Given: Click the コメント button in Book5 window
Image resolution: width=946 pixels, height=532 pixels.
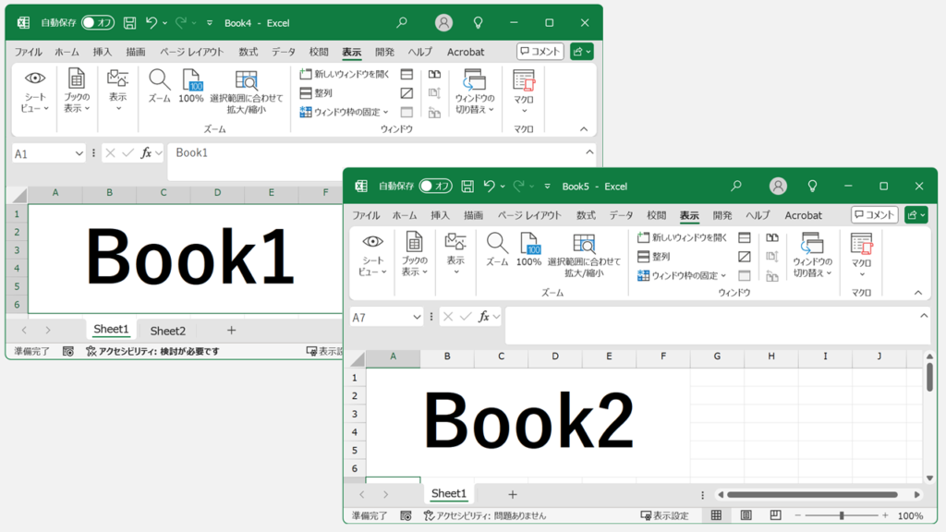Looking at the screenshot, I should tap(874, 215).
